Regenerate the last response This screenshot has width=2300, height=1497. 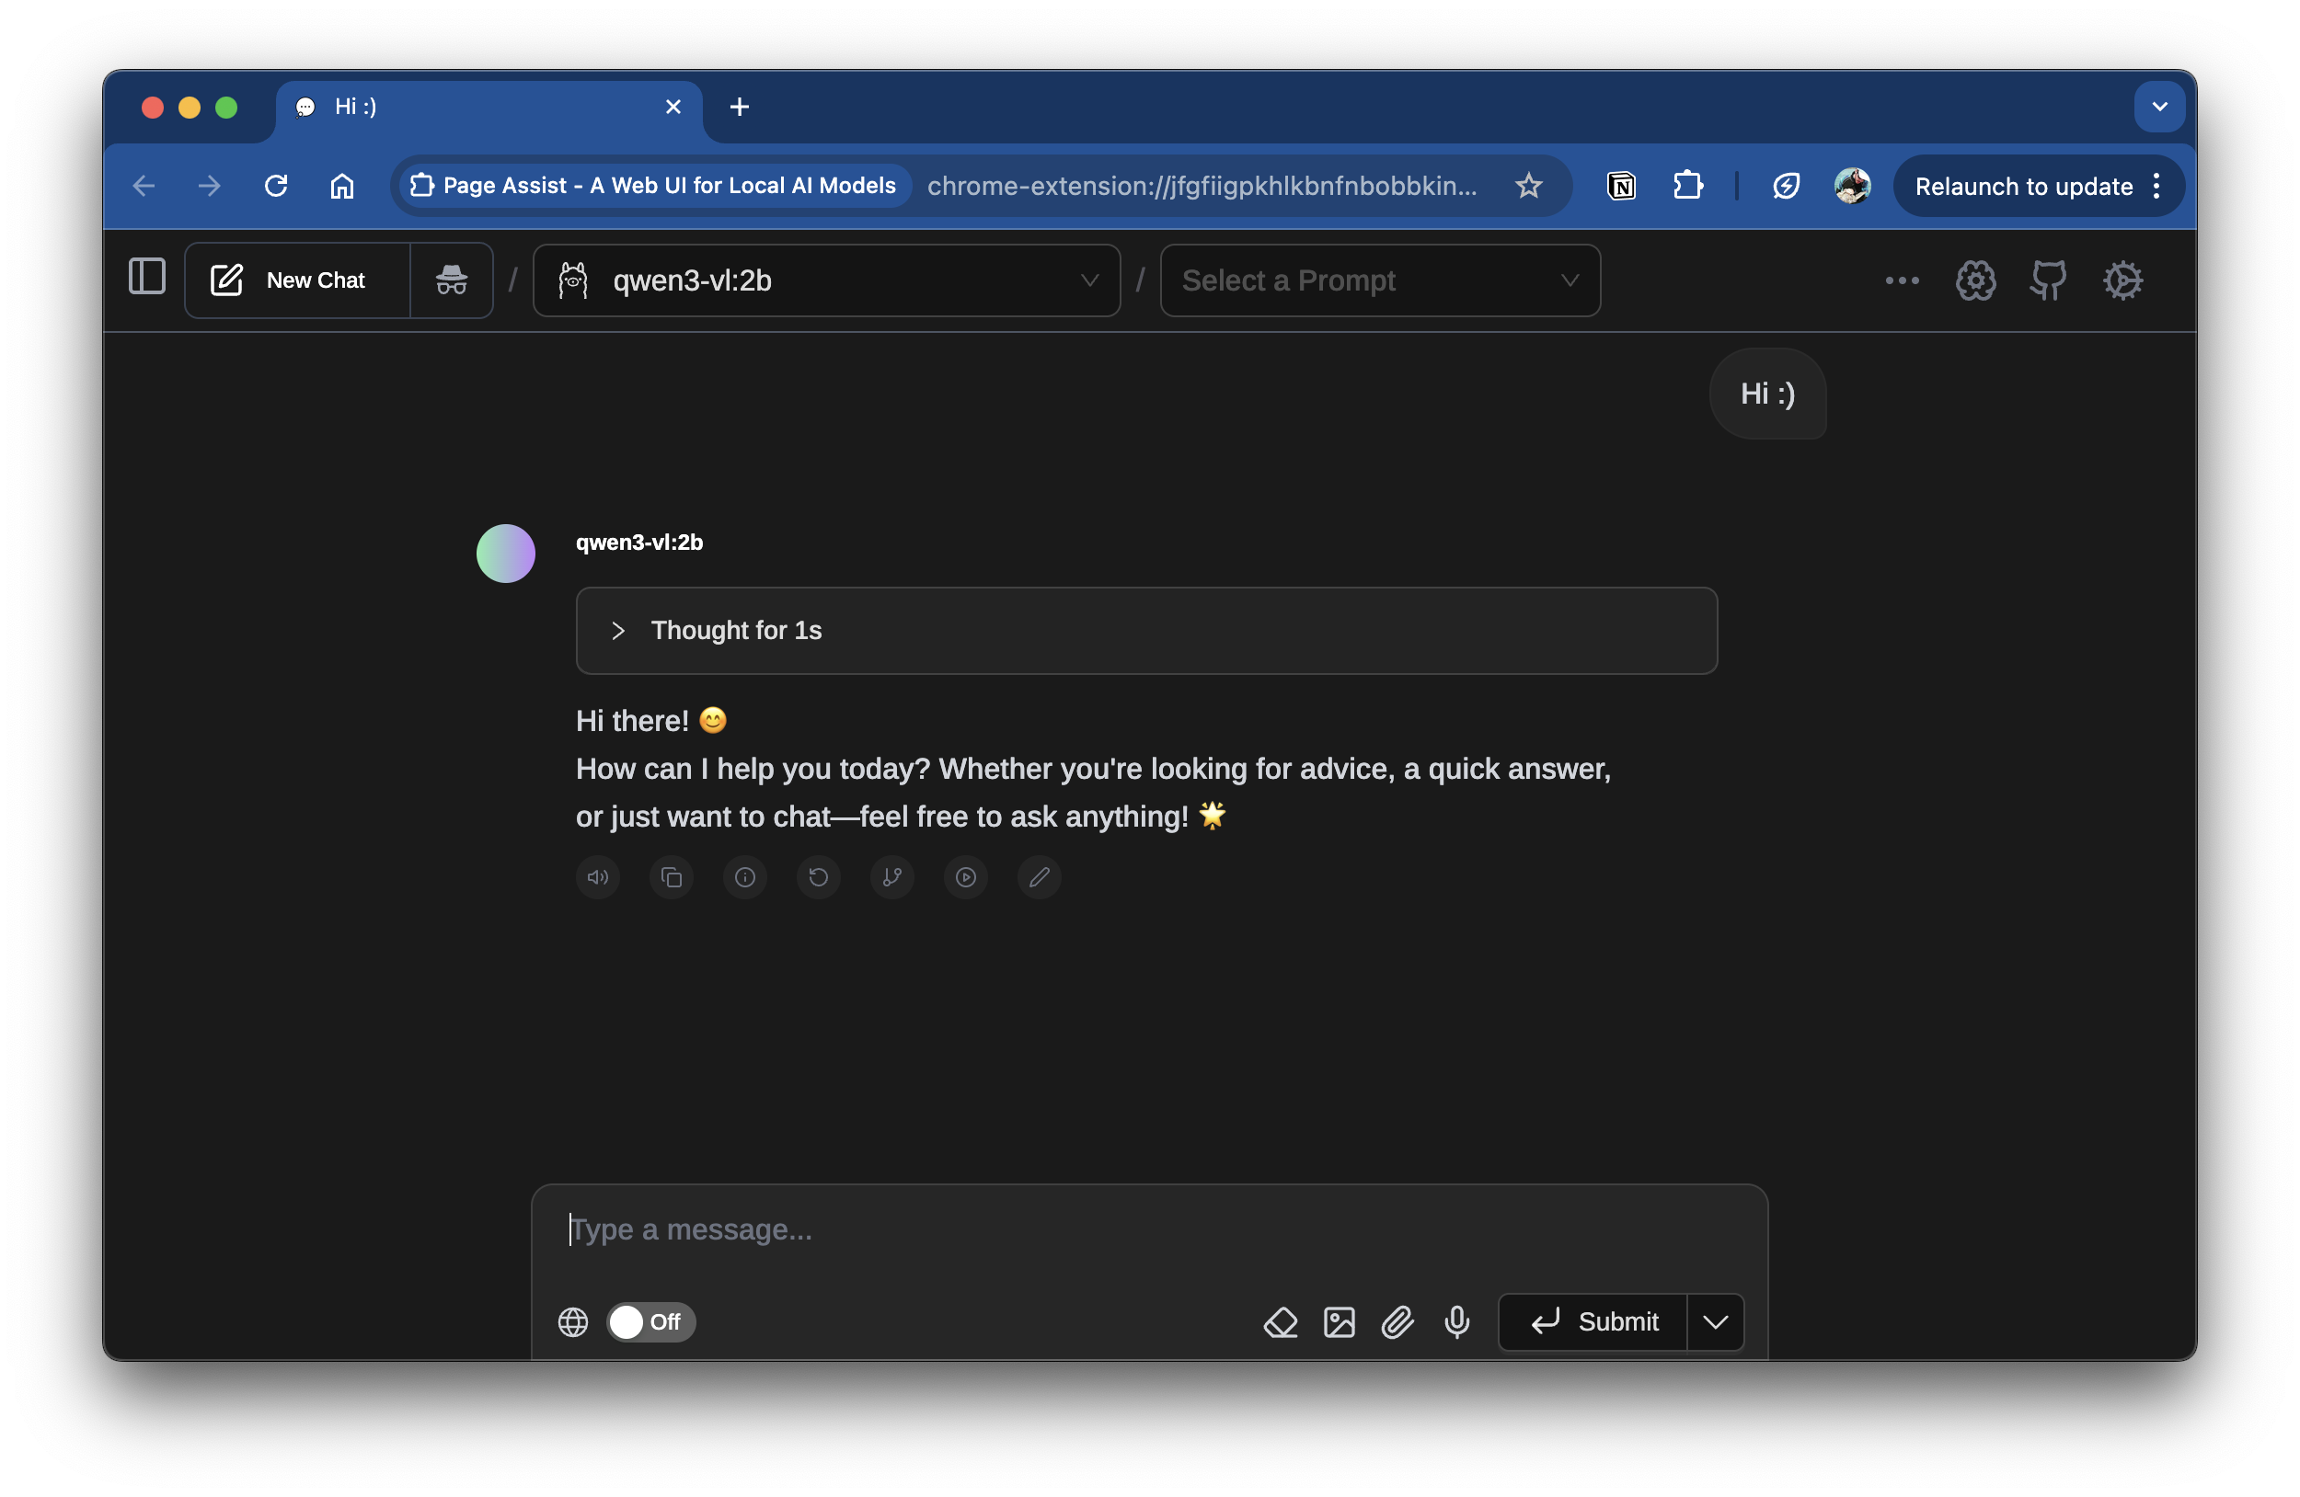(x=818, y=877)
